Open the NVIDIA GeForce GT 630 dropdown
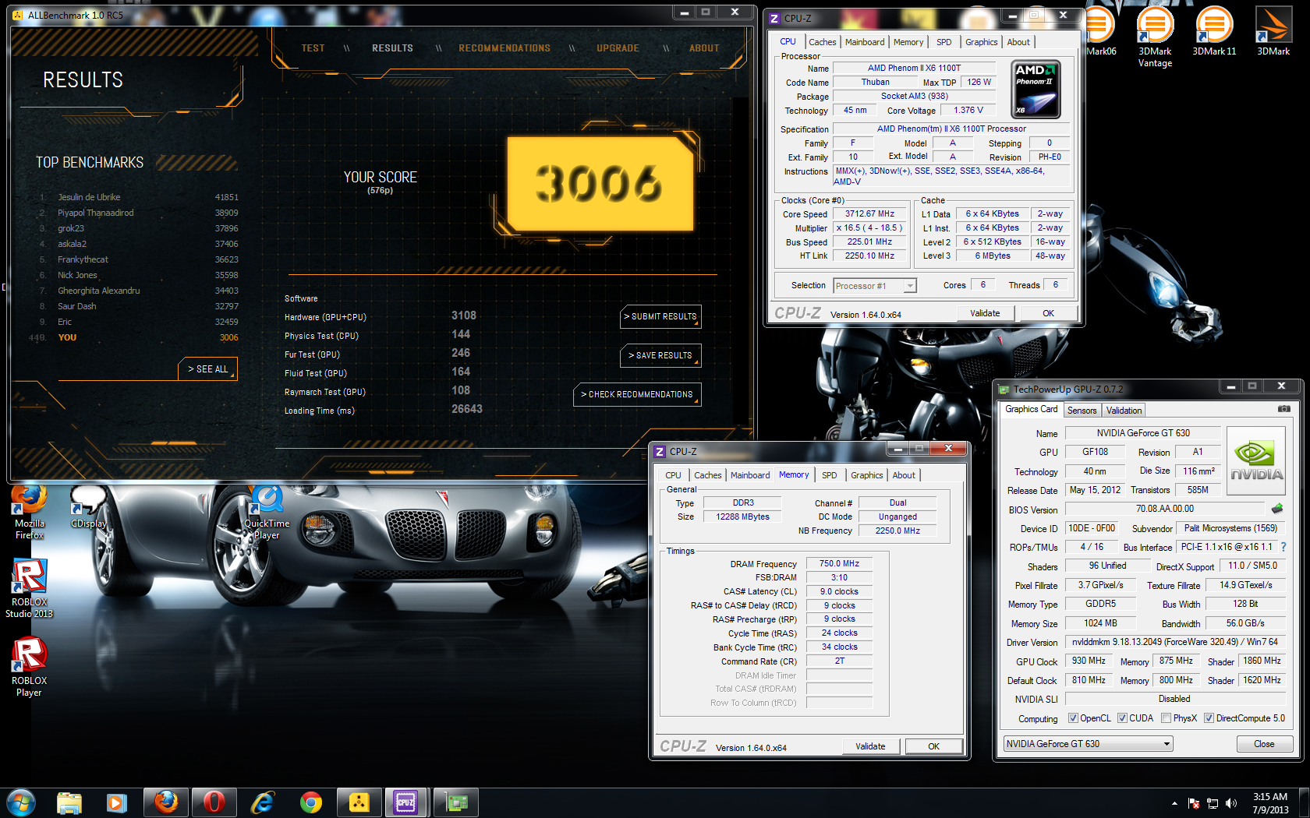 [1088, 744]
